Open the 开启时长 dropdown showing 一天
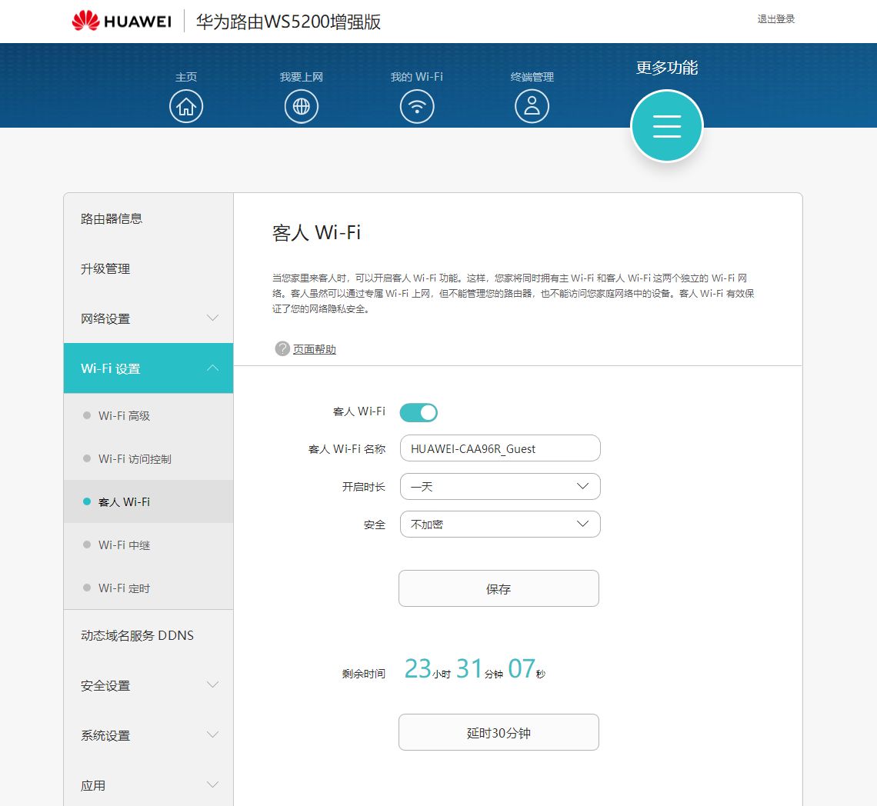 (500, 487)
